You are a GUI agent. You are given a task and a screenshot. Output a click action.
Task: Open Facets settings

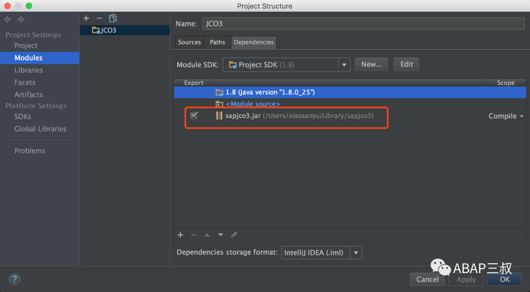click(x=25, y=83)
